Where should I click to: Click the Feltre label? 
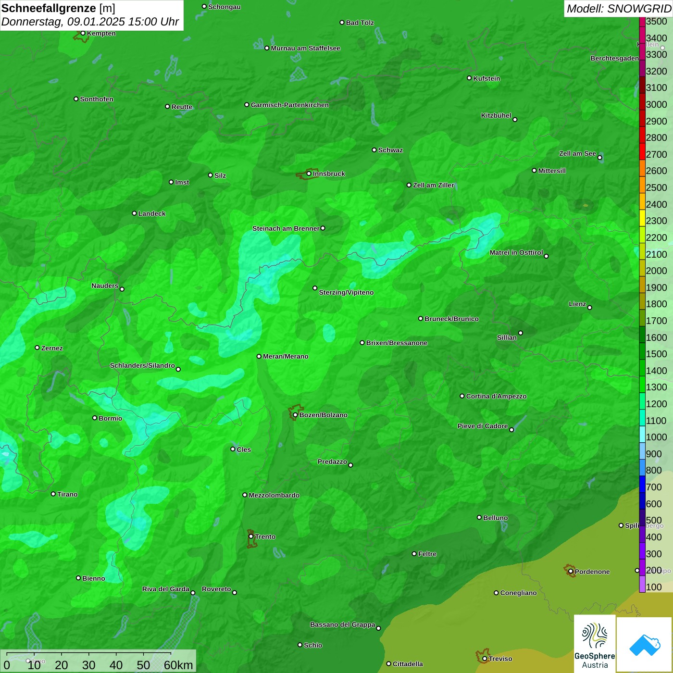point(427,554)
